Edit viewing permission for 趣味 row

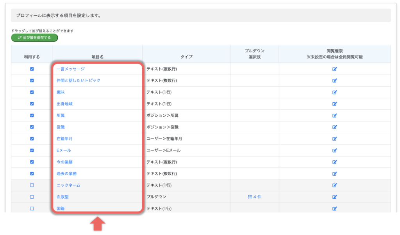click(x=334, y=92)
